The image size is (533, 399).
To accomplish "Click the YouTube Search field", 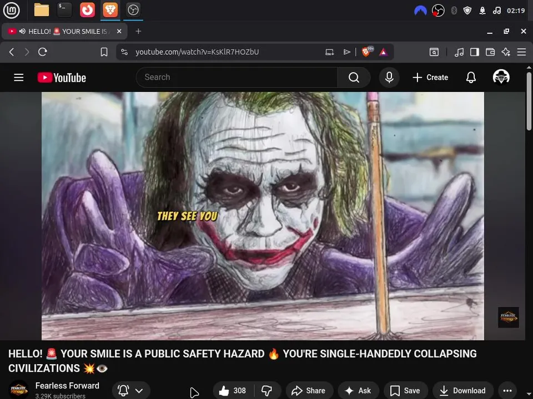I will 237,78.
